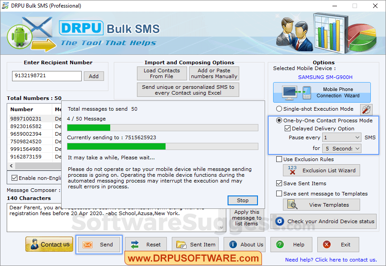Click the recipient number input field

pyautogui.click(x=46, y=76)
